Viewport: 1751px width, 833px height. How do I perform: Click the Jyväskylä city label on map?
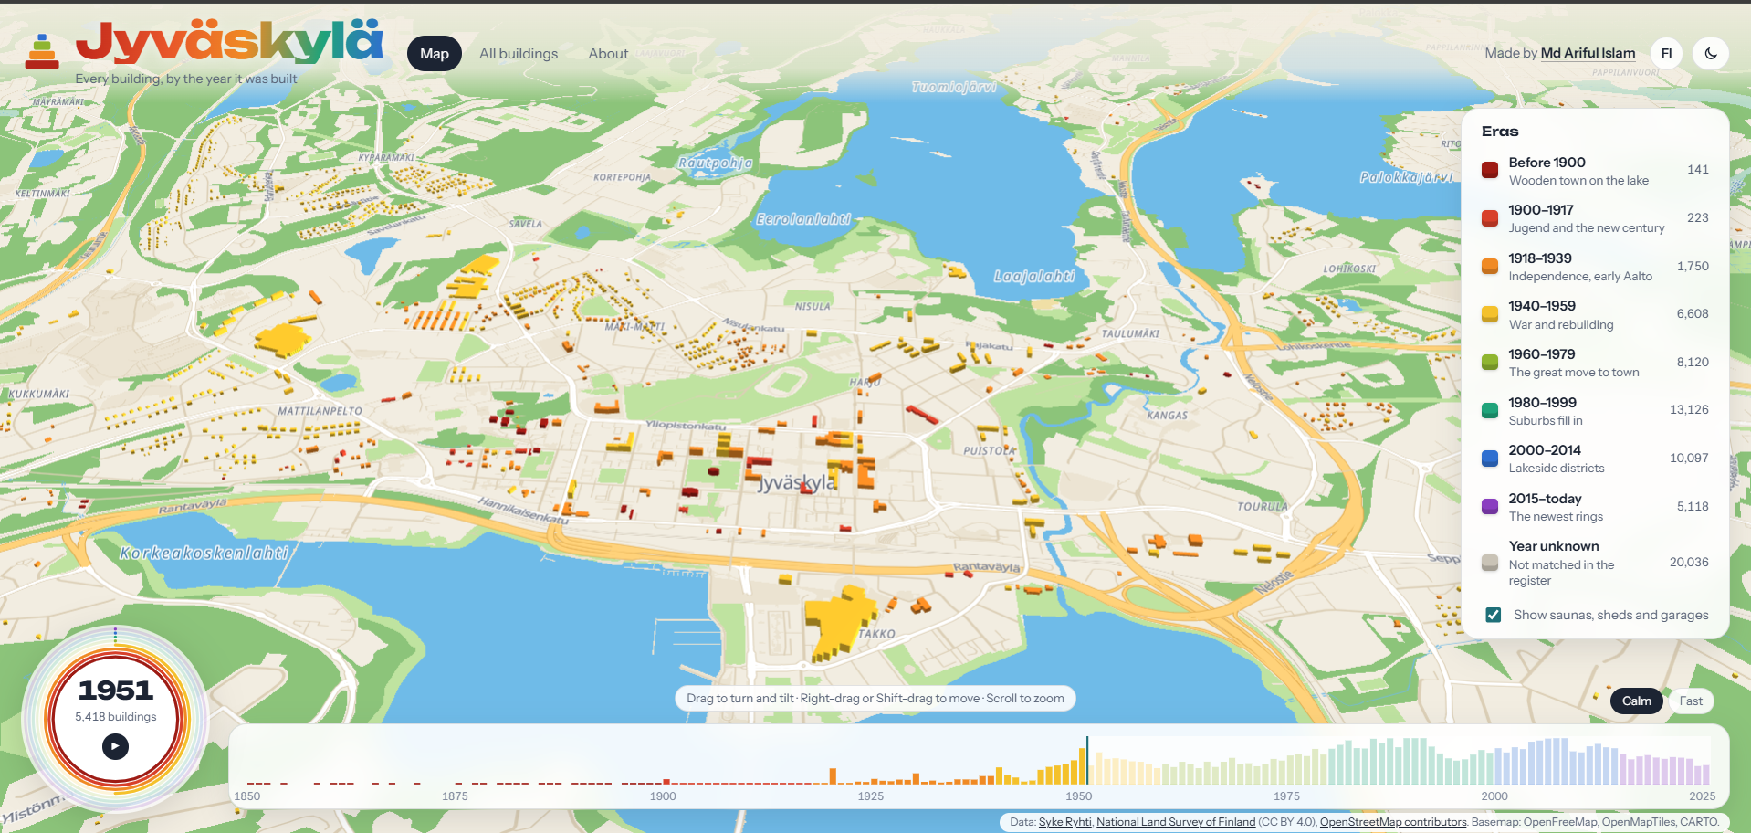(796, 482)
